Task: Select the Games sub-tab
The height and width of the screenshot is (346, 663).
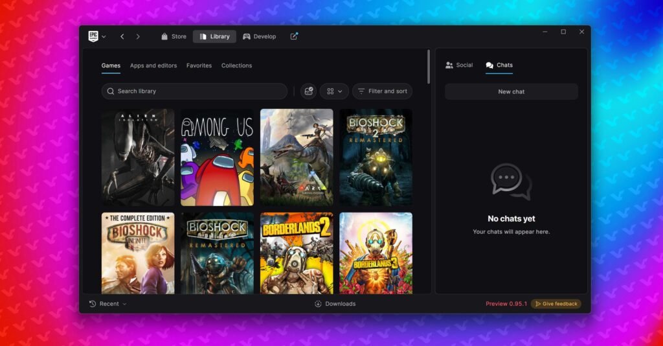Action: tap(111, 65)
